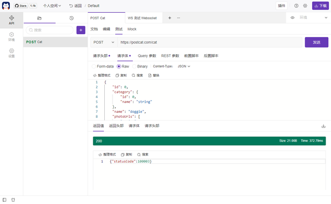Click the Download button in header
Screen dimensions: 331x204
(321, 6)
